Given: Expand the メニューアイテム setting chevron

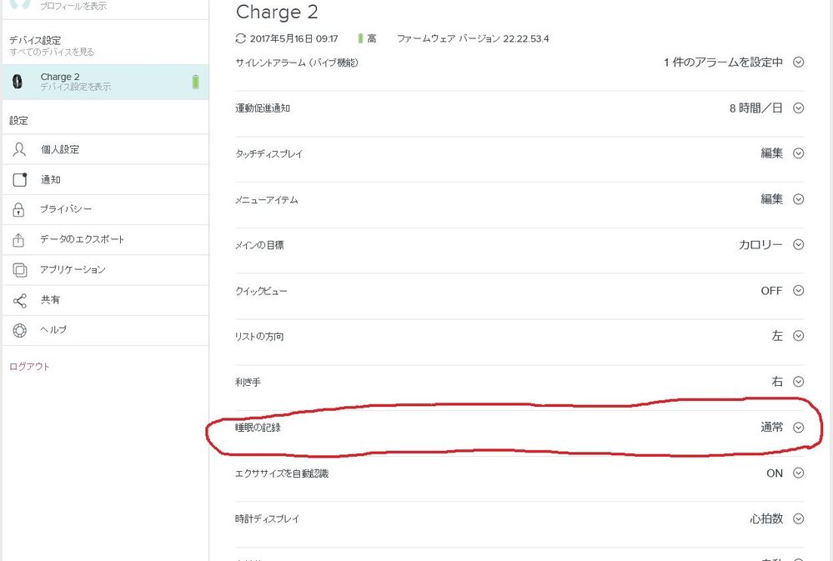Looking at the screenshot, I should tap(798, 198).
